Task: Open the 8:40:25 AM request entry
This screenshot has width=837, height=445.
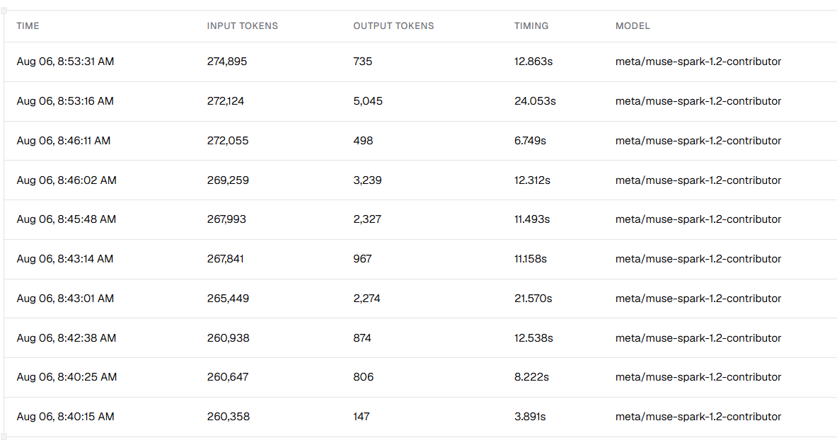Action: click(421, 377)
